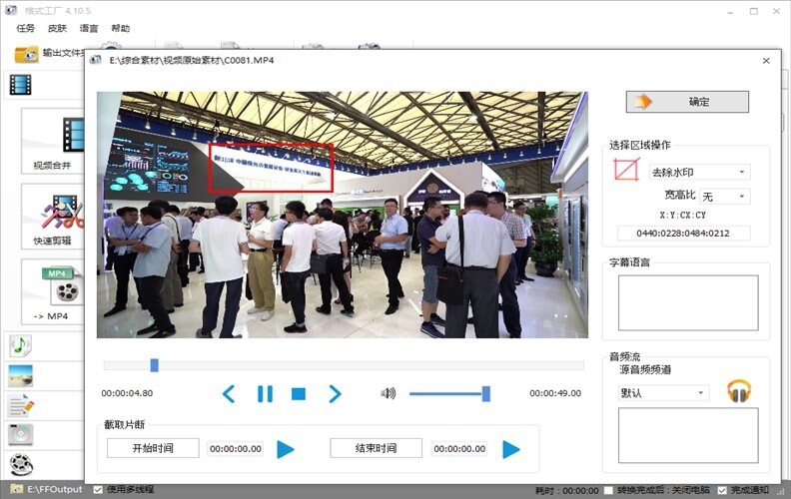Stop the video with the square button
791x499 pixels.
click(298, 394)
